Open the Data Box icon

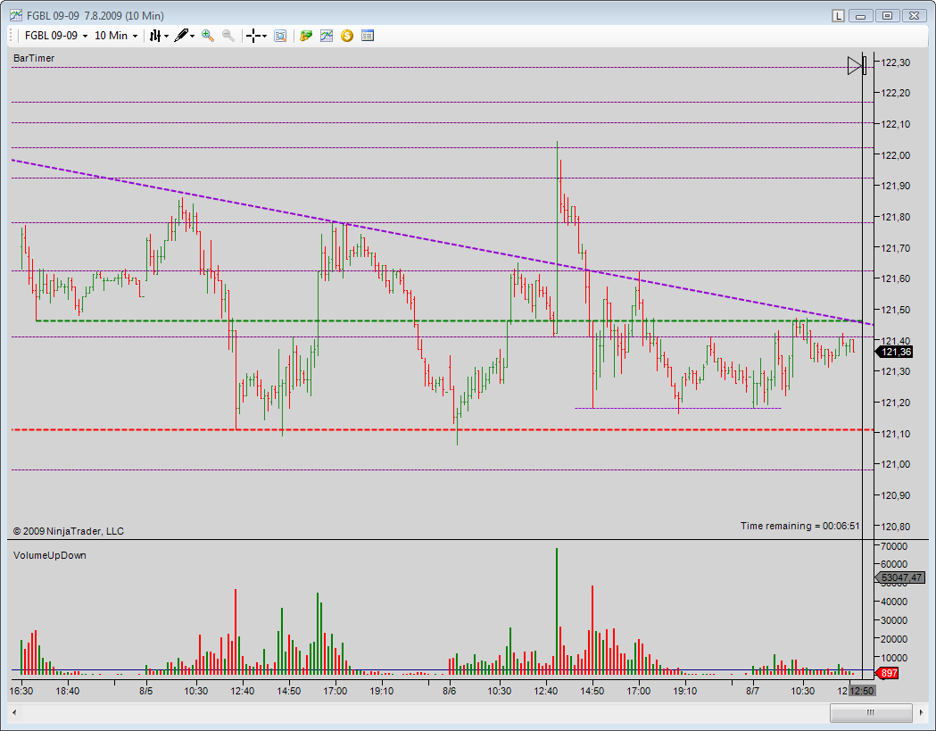coord(280,36)
